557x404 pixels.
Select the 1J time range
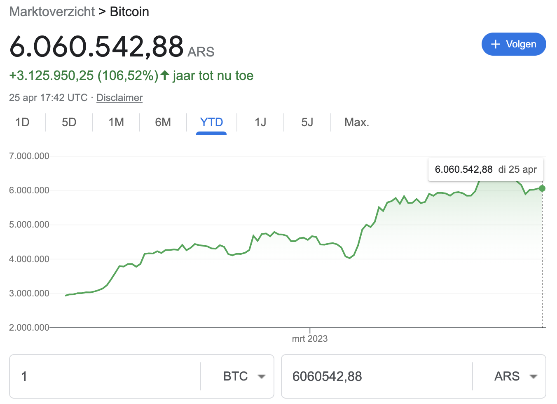[x=260, y=122]
